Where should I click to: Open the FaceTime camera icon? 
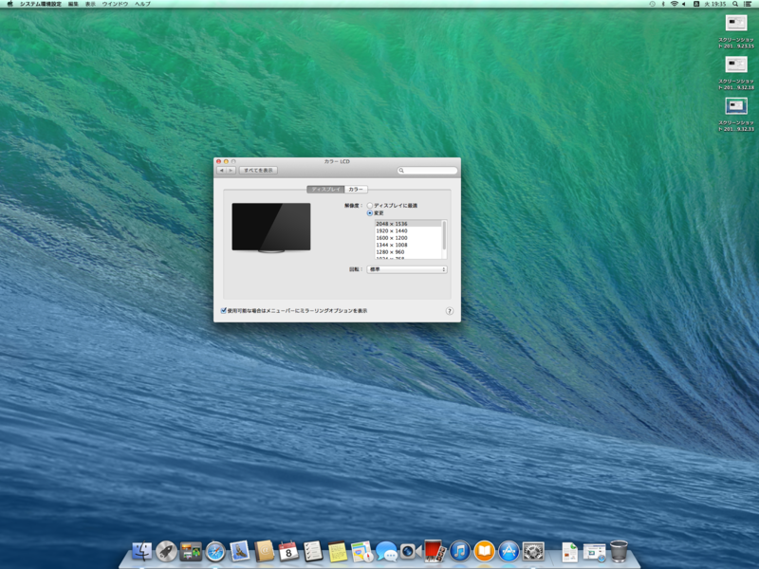[x=411, y=551]
